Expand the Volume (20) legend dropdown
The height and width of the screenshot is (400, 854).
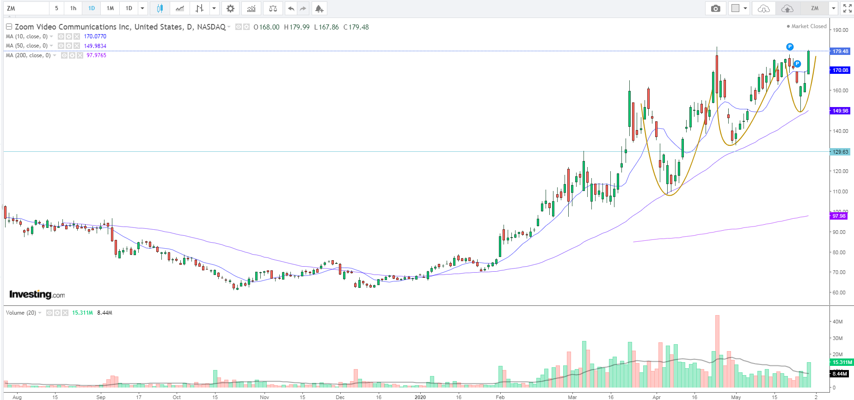click(x=40, y=313)
